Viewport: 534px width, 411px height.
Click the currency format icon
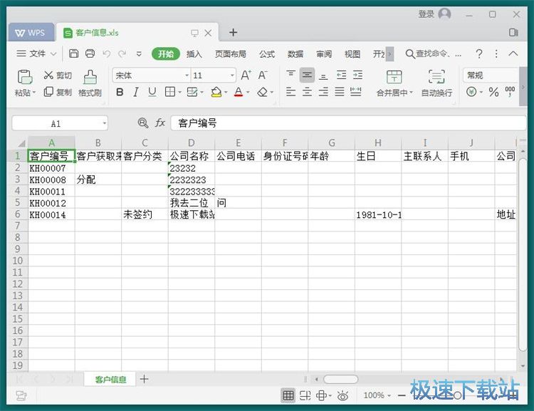click(x=471, y=92)
